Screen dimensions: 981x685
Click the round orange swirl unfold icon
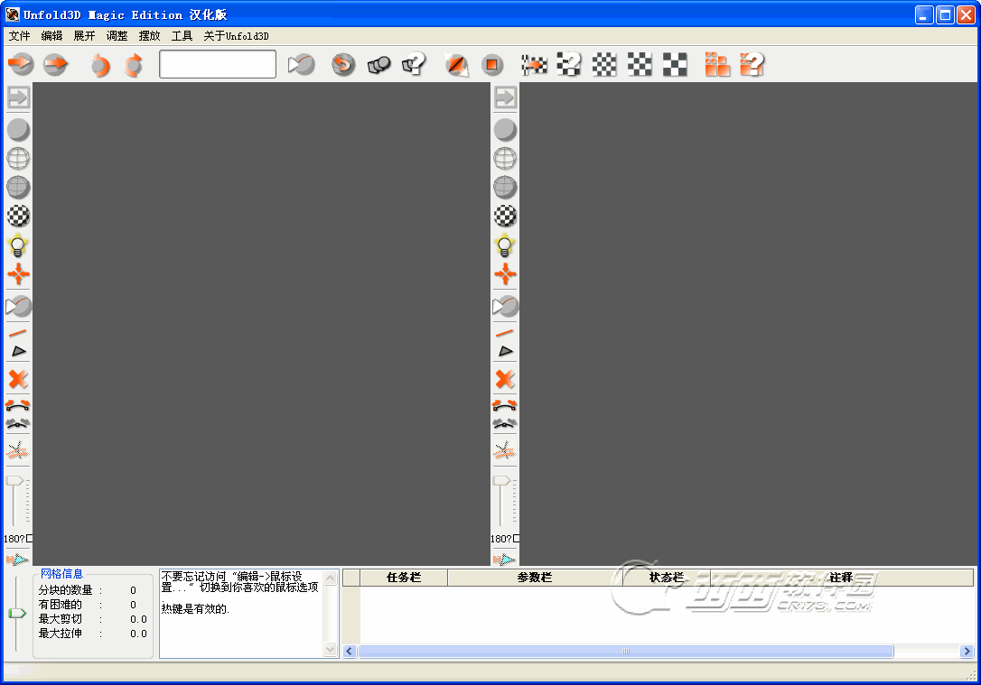(x=343, y=64)
